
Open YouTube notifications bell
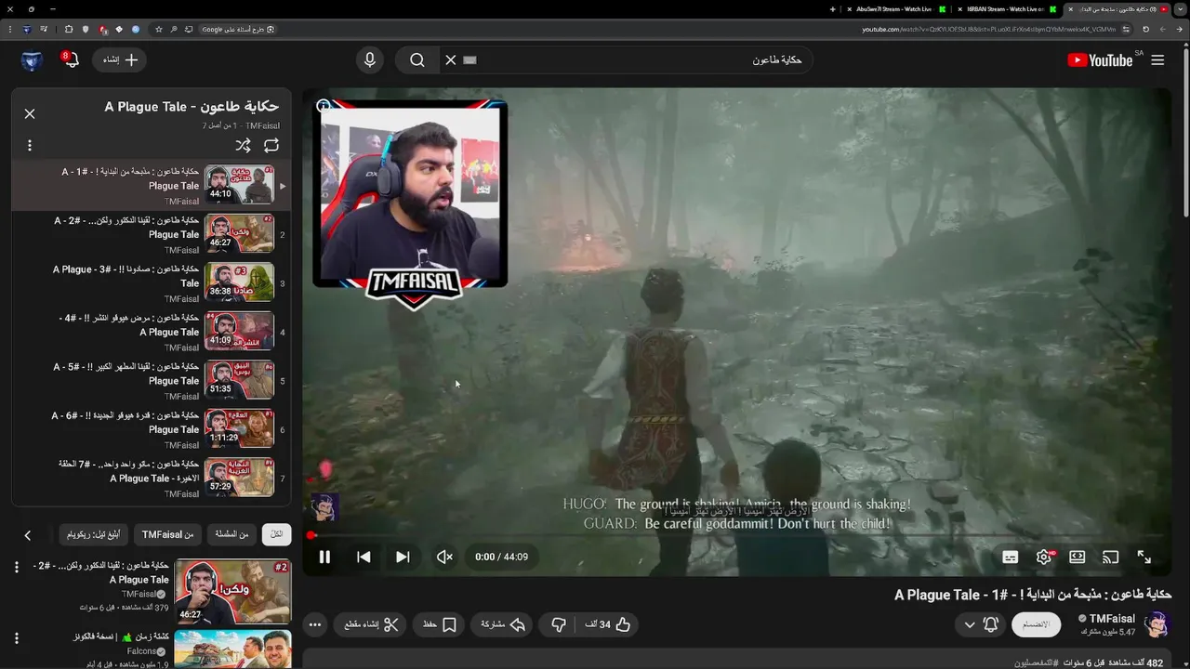click(71, 59)
